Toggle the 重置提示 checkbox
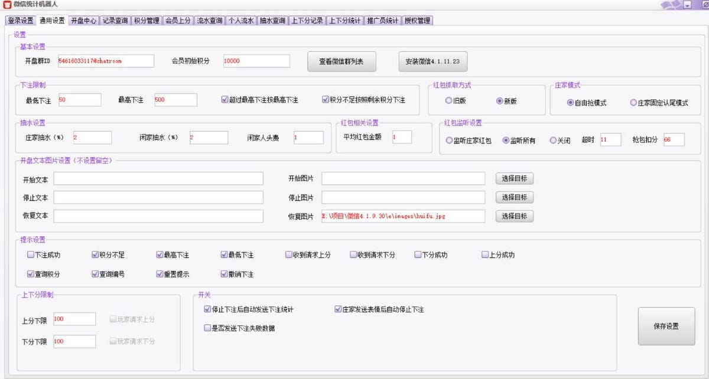Image resolution: width=709 pixels, height=379 pixels. point(172,275)
